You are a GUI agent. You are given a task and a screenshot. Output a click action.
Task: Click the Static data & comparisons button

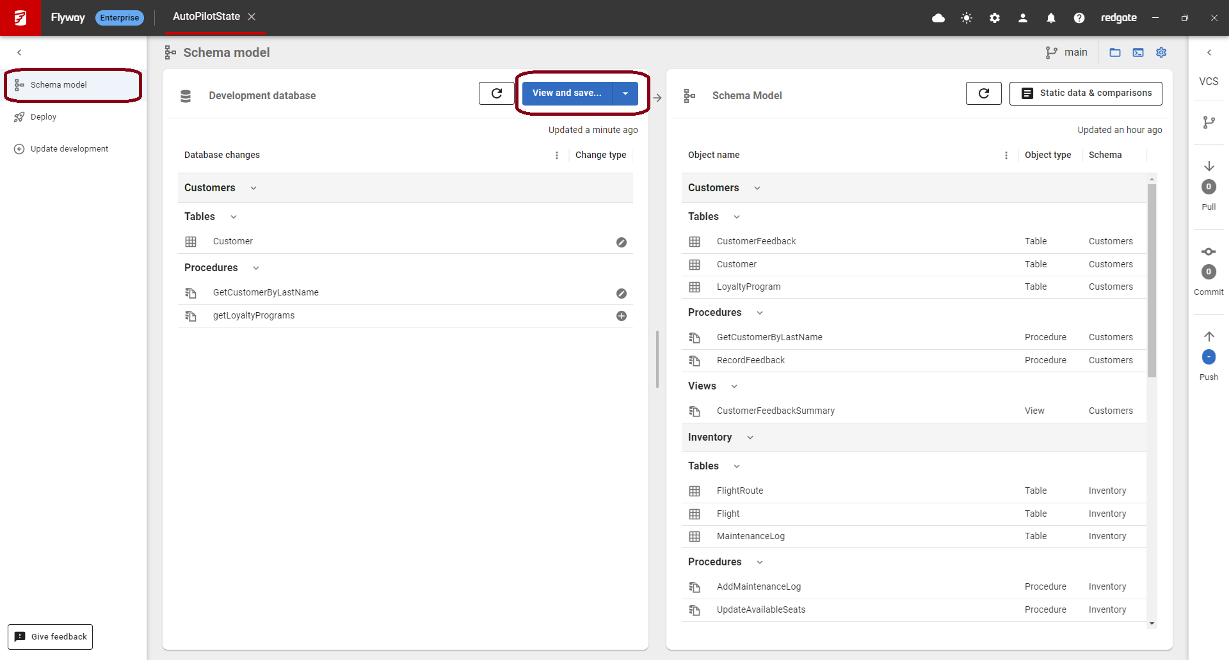(x=1086, y=93)
